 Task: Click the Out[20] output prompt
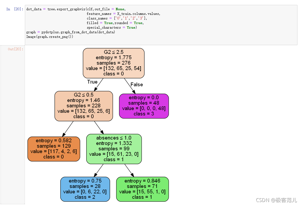[15, 49]
